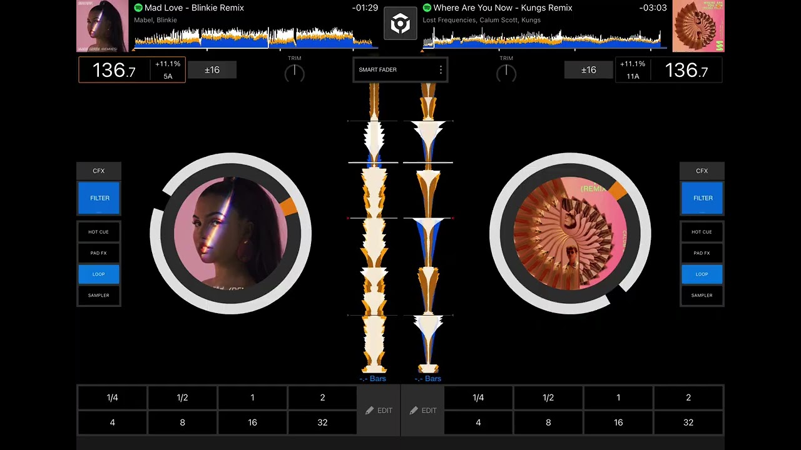Switch right deck pads to SAMPLER
Image resolution: width=801 pixels, height=450 pixels.
coord(702,296)
